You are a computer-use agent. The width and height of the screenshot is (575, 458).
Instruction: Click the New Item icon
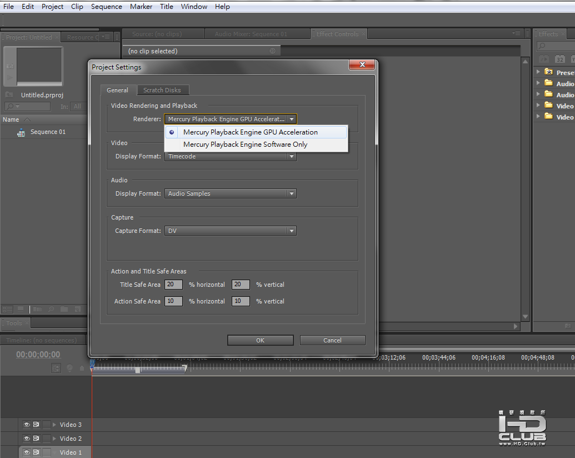coord(78,310)
